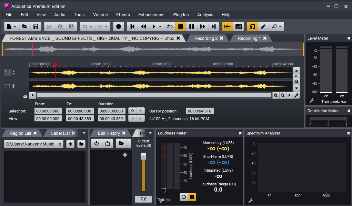This screenshot has height=206, width=352.
Task: Browse for folder in the file panel
Action: [x=81, y=144]
